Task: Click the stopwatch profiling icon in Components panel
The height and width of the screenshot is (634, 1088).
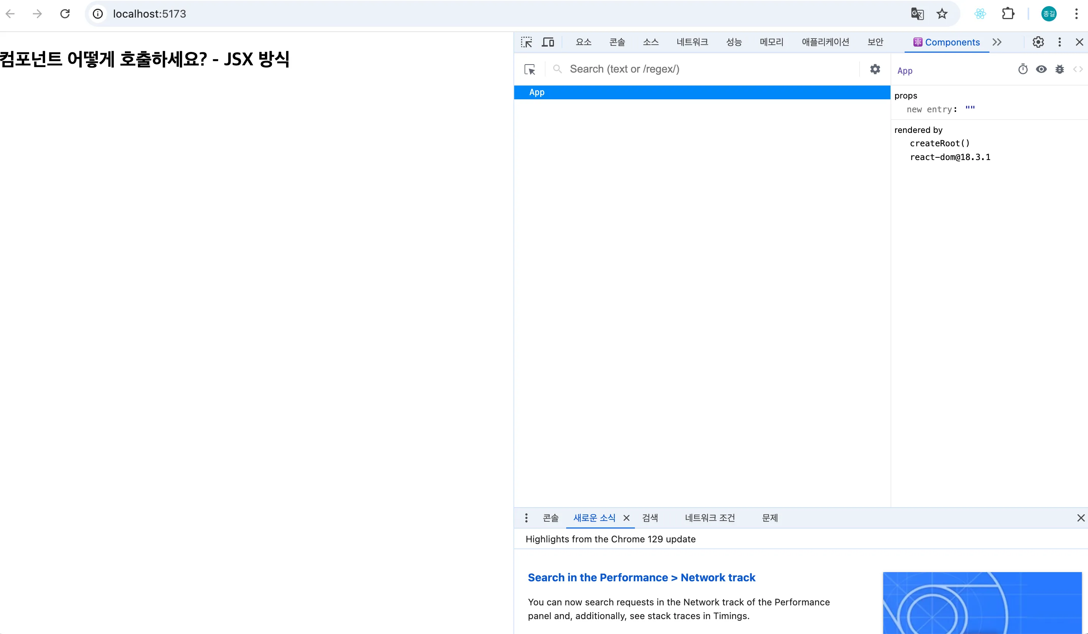Action: pos(1023,69)
